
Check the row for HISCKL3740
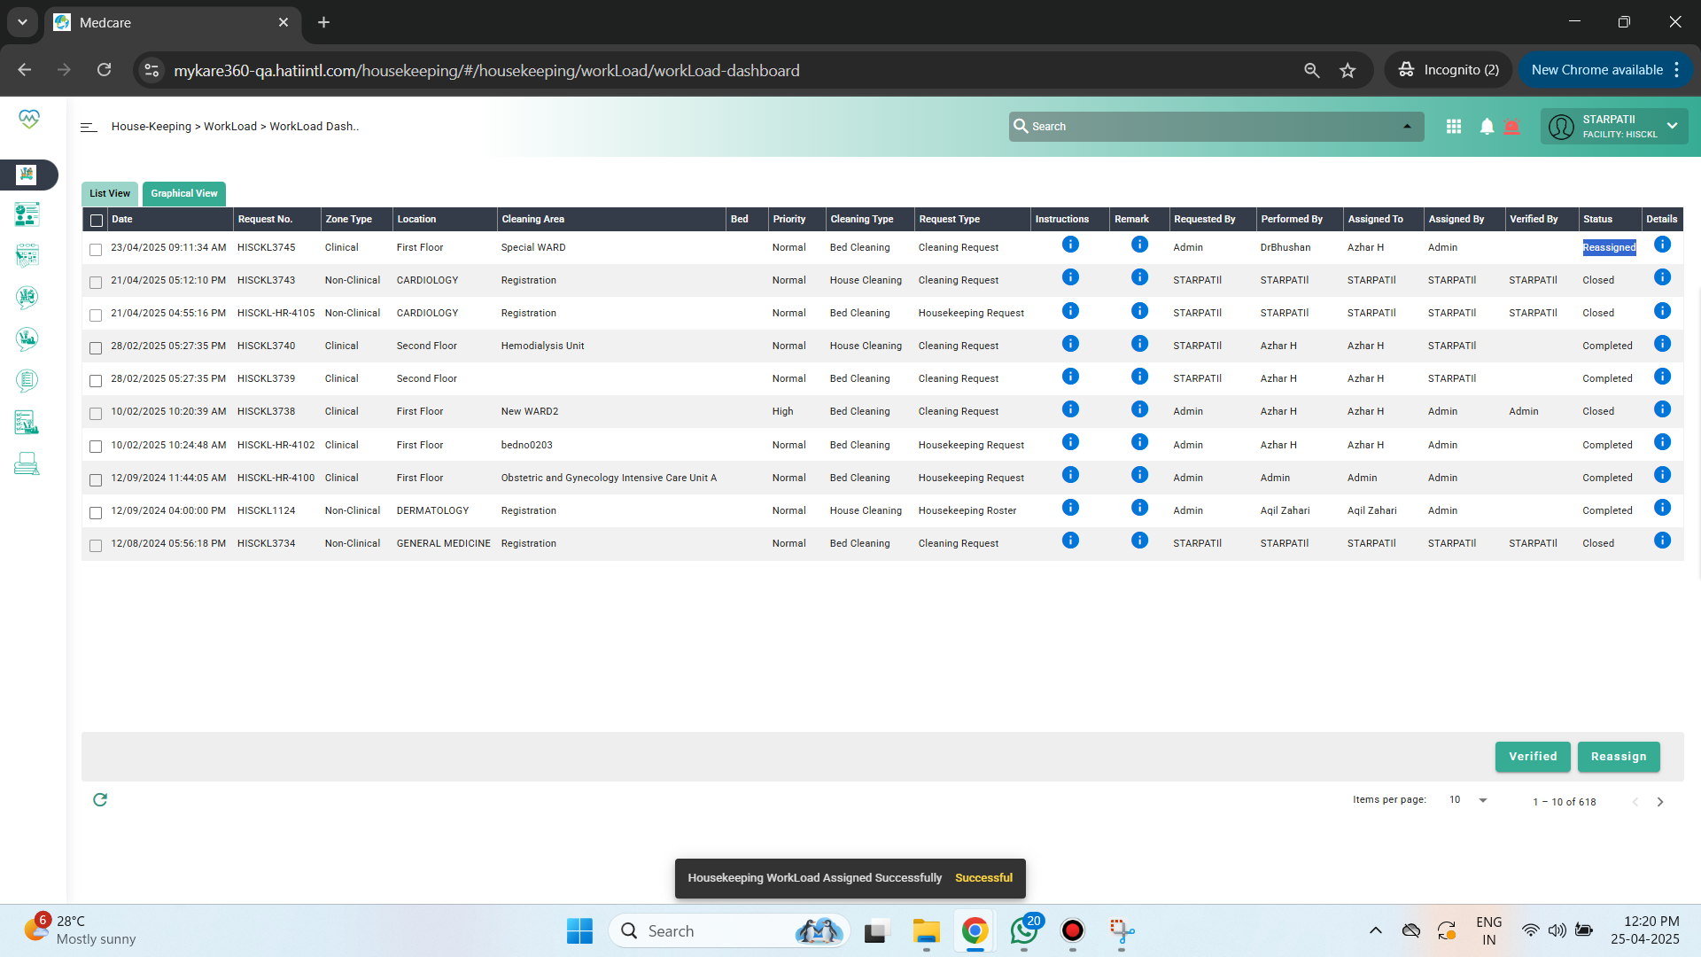96,348
